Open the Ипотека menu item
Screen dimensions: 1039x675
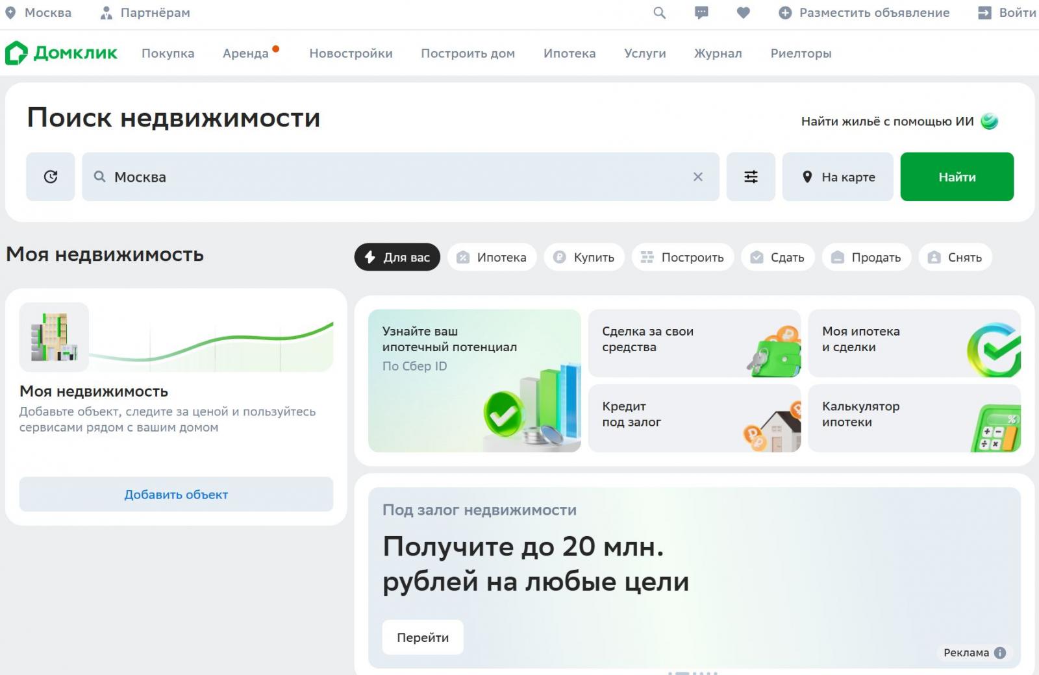pyautogui.click(x=570, y=53)
